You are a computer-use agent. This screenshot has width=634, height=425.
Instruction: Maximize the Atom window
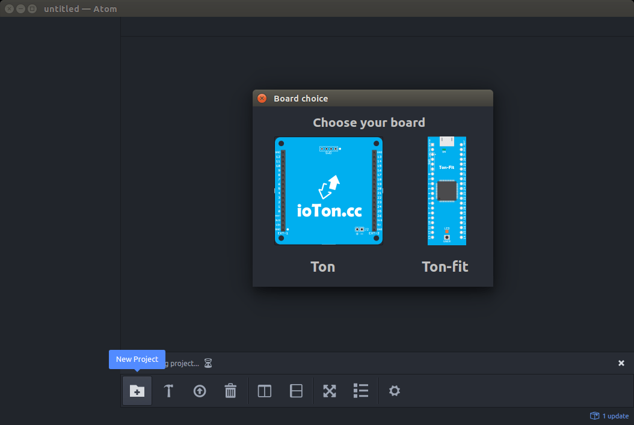32,9
